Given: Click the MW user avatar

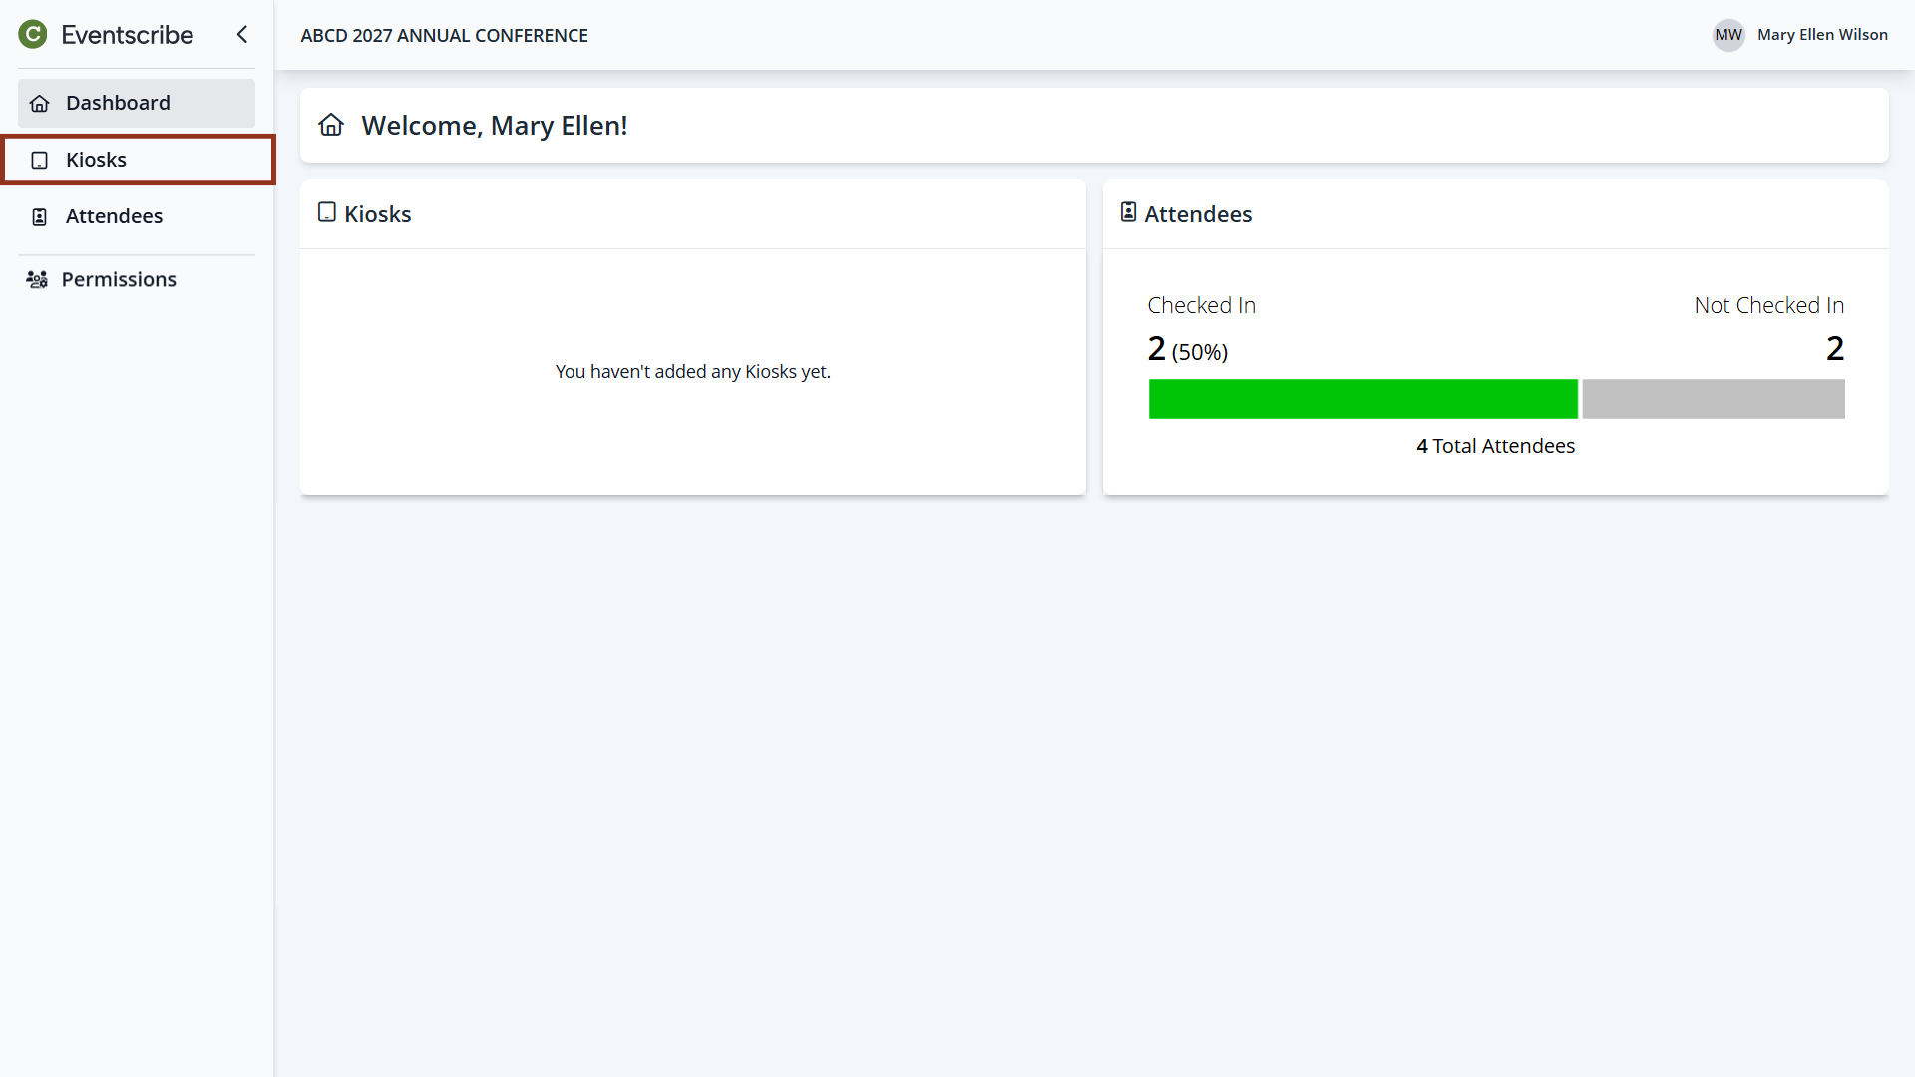Looking at the screenshot, I should (1728, 35).
